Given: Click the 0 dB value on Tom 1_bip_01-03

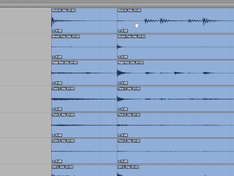Looking at the screenshot, I should click(x=124, y=109).
